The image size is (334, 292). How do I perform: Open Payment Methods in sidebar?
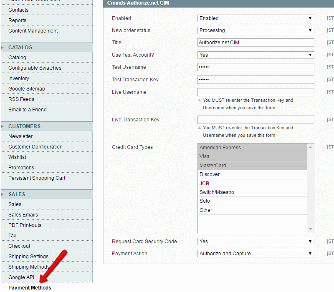(x=30, y=288)
